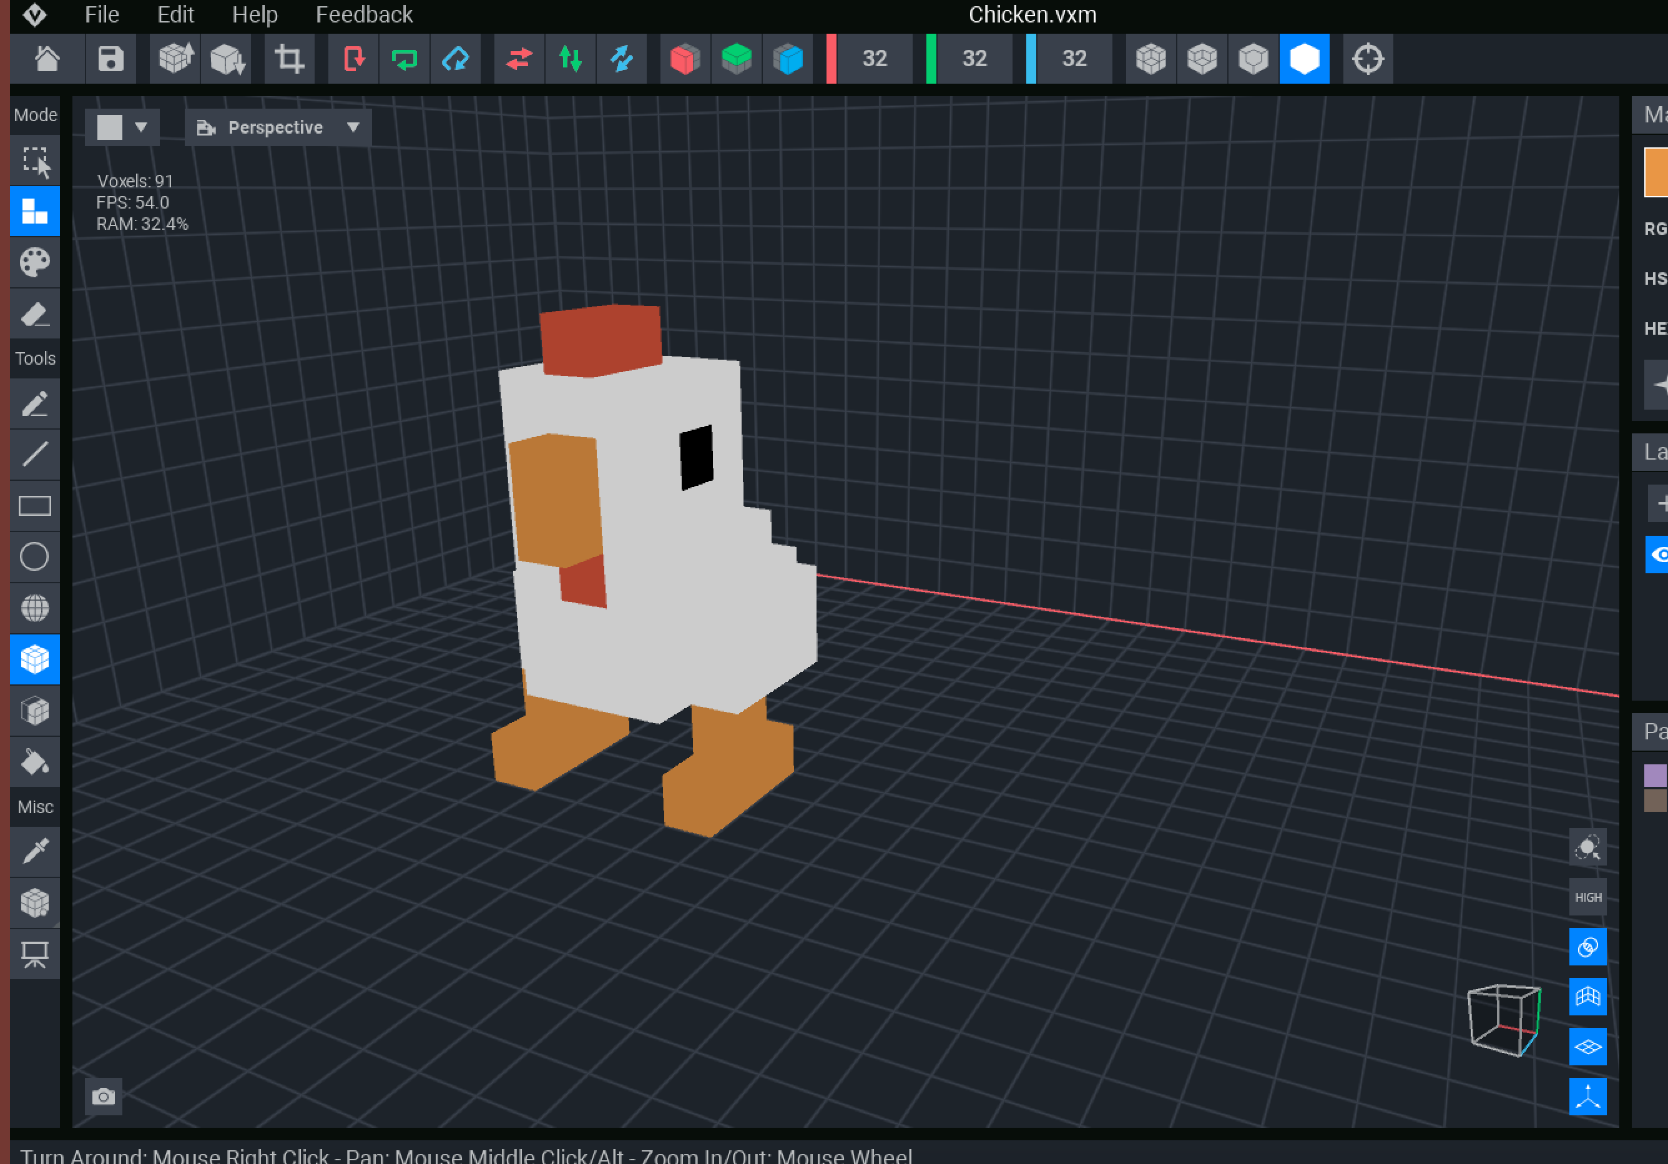Viewport: 1668px width, 1164px height.
Task: Activate the eyedropper color picker
Action: point(34,851)
